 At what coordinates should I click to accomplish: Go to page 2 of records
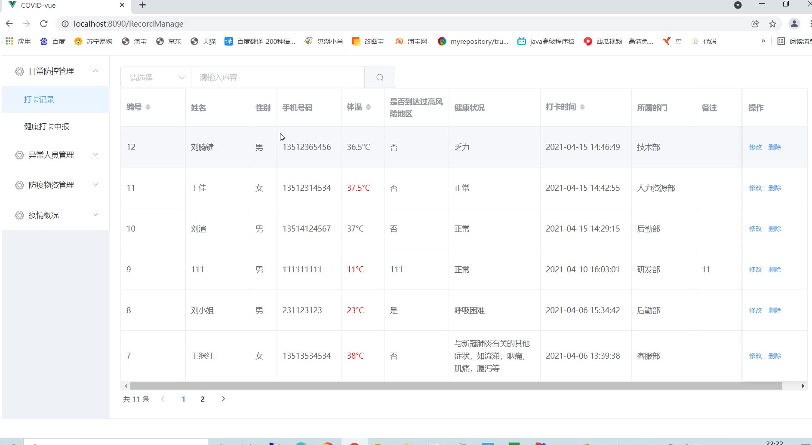pos(203,399)
